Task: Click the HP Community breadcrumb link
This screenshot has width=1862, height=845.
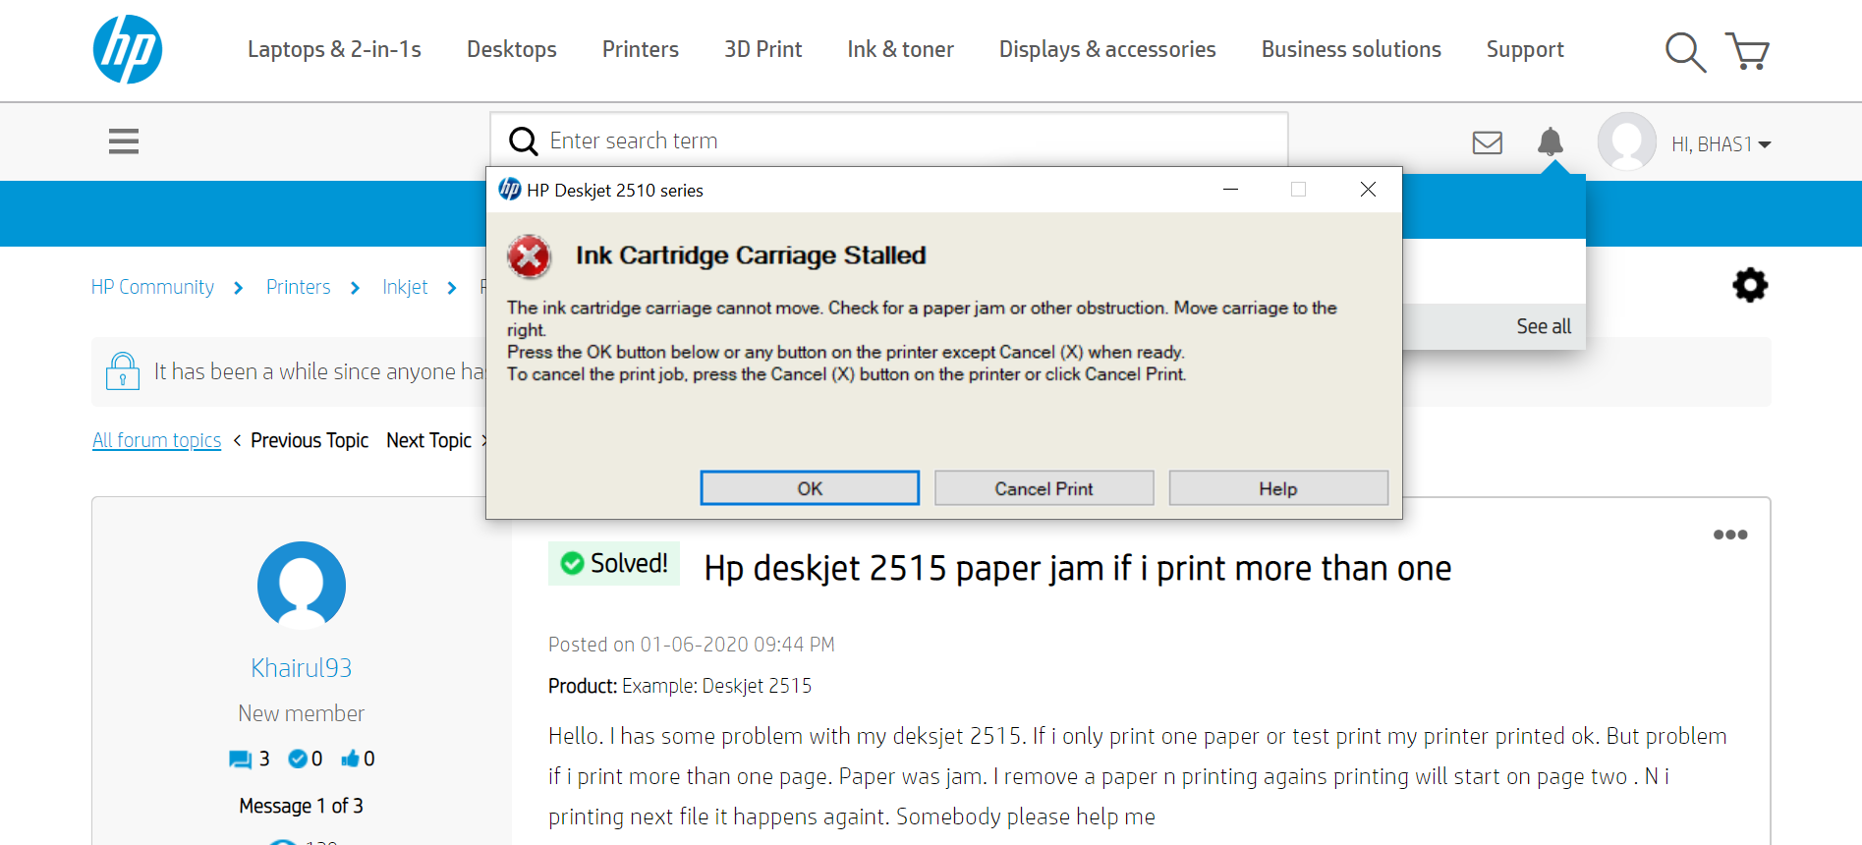Action: (x=152, y=287)
